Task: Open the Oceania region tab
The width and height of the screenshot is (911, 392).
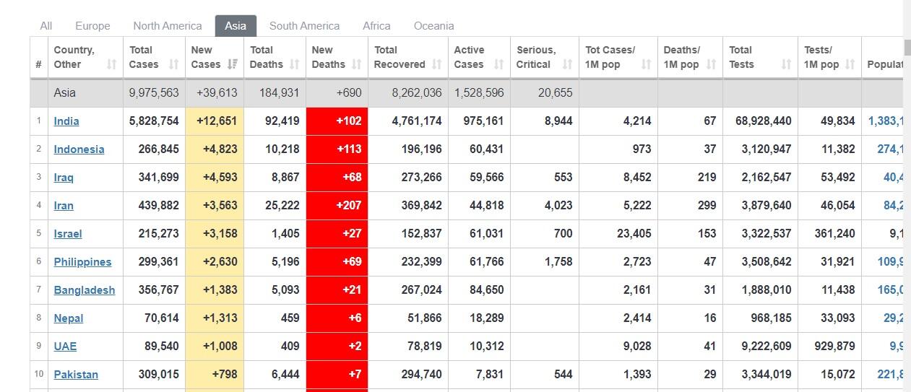Action: tap(433, 26)
